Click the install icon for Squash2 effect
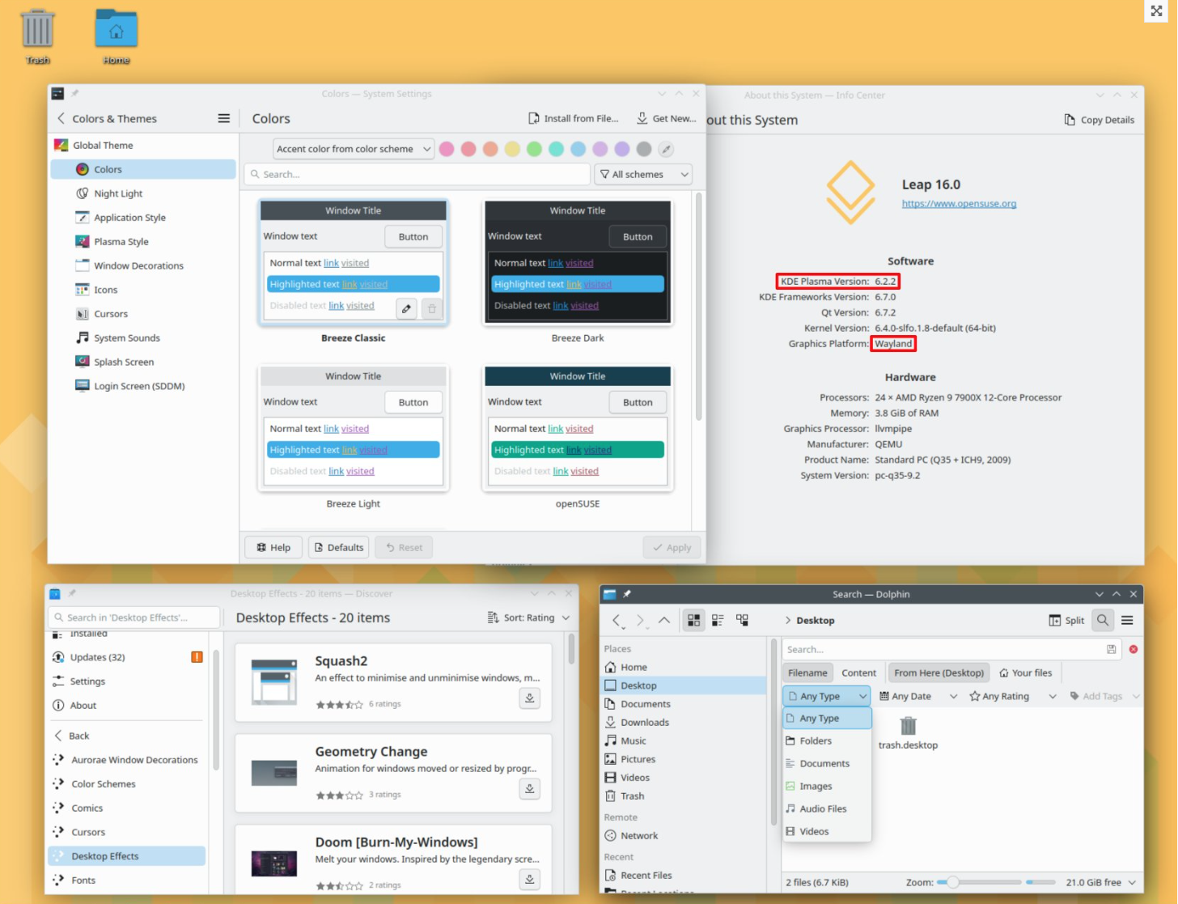The image size is (1178, 904). click(x=529, y=698)
